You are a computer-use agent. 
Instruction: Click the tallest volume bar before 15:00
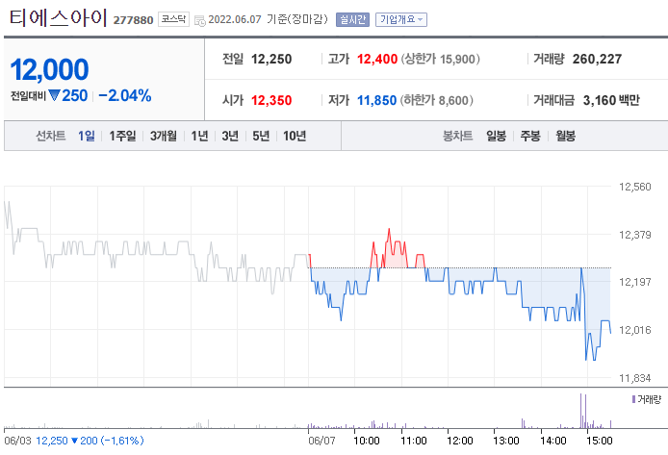580,411
